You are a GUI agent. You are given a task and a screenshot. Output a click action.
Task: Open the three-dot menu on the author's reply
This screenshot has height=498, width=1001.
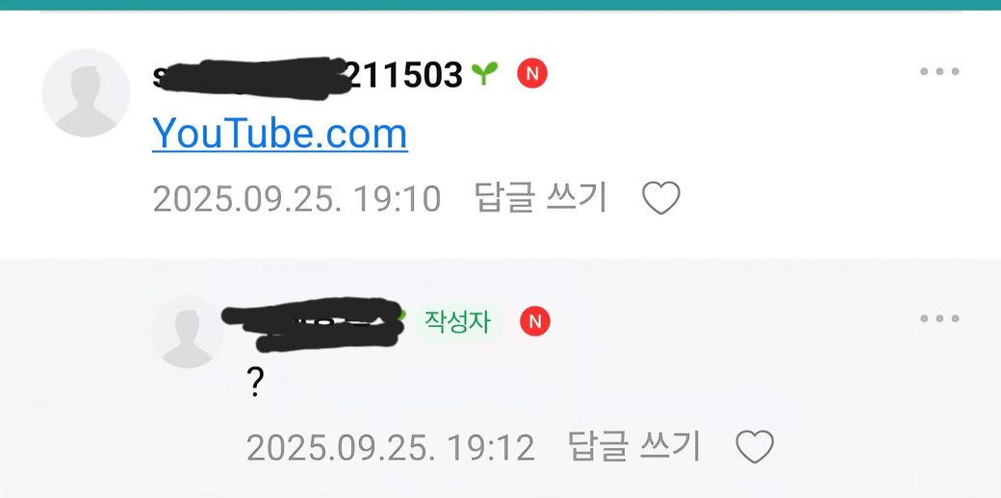click(939, 318)
